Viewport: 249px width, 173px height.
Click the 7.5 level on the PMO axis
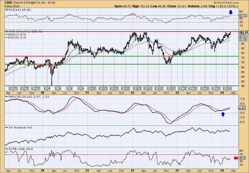tap(242, 99)
